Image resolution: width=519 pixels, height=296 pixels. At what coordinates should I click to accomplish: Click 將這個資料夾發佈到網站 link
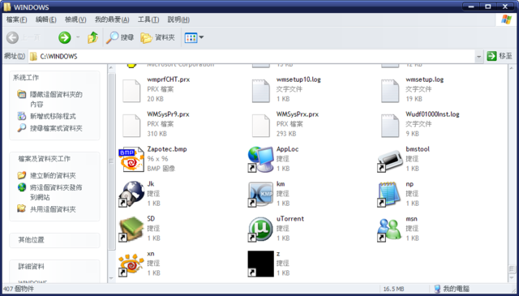[x=56, y=192]
